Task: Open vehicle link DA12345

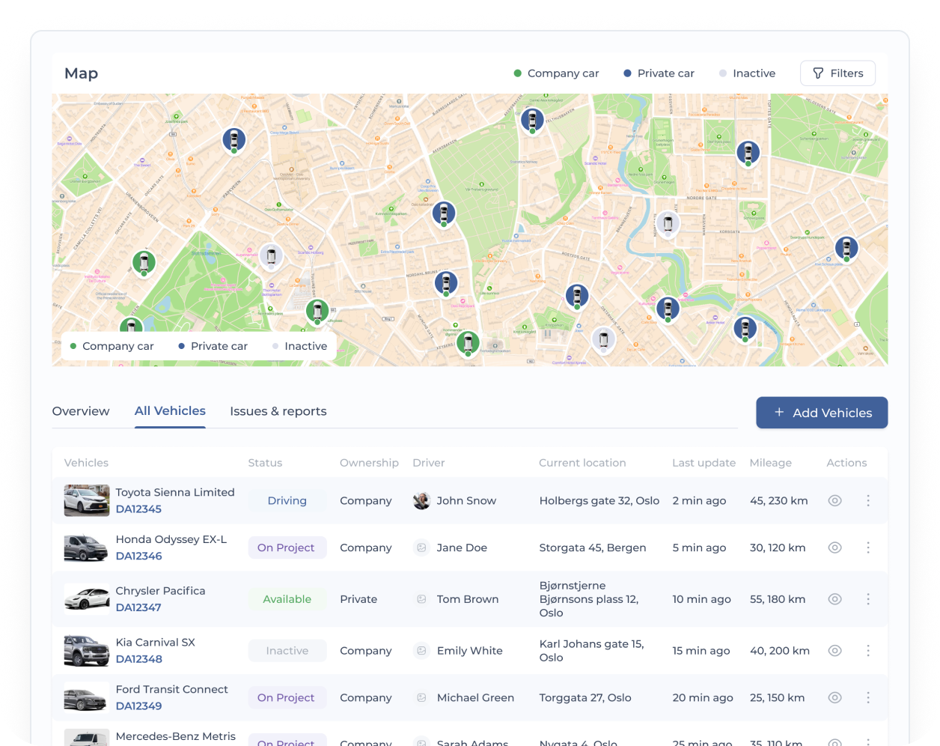Action: 138,509
